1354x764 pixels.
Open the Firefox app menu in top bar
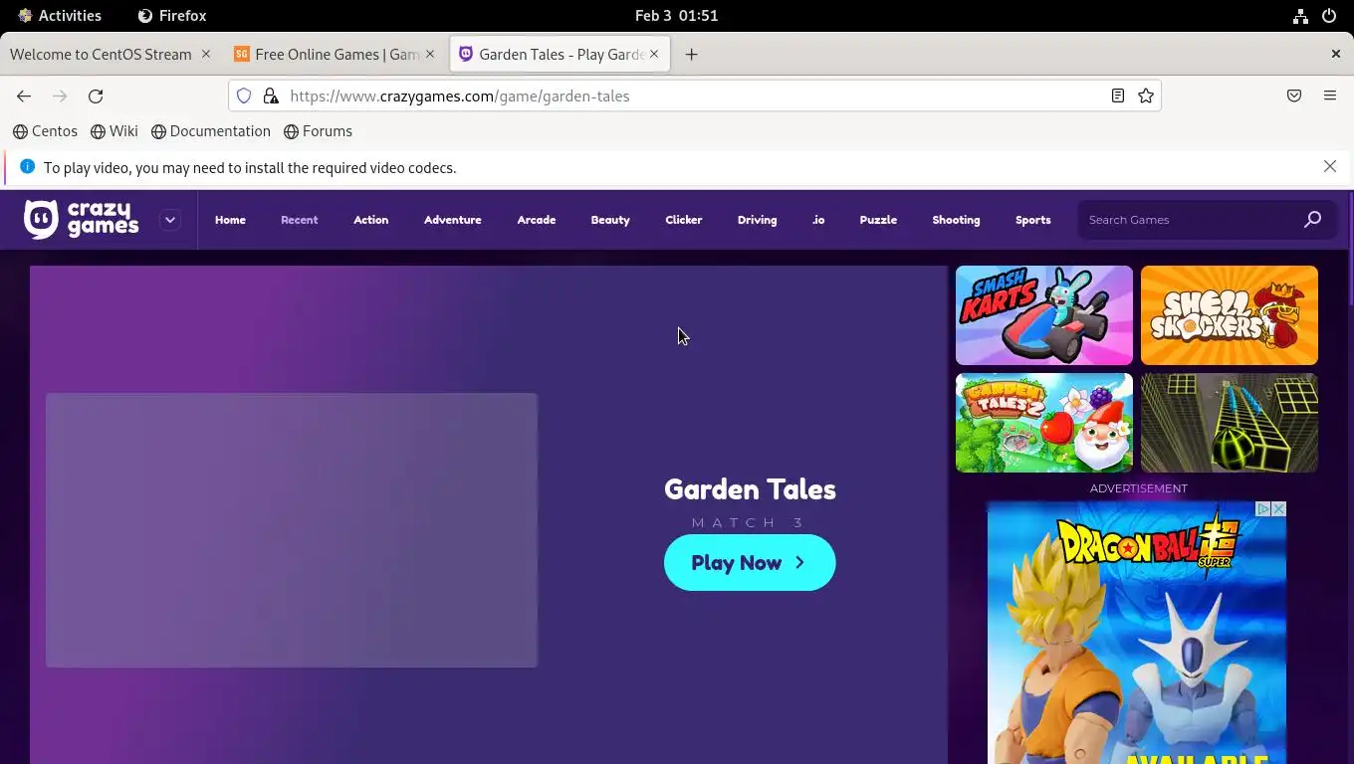[172, 16]
